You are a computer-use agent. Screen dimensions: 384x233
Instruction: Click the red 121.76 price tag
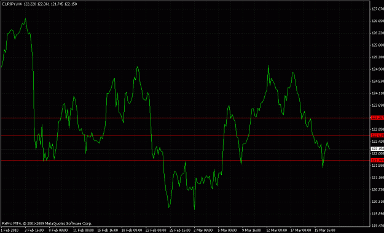377,161
